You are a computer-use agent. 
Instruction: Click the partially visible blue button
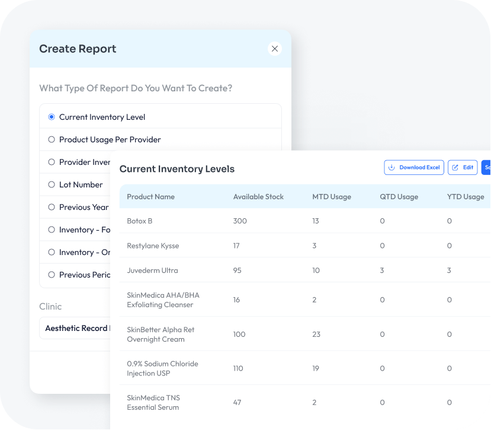(x=486, y=168)
